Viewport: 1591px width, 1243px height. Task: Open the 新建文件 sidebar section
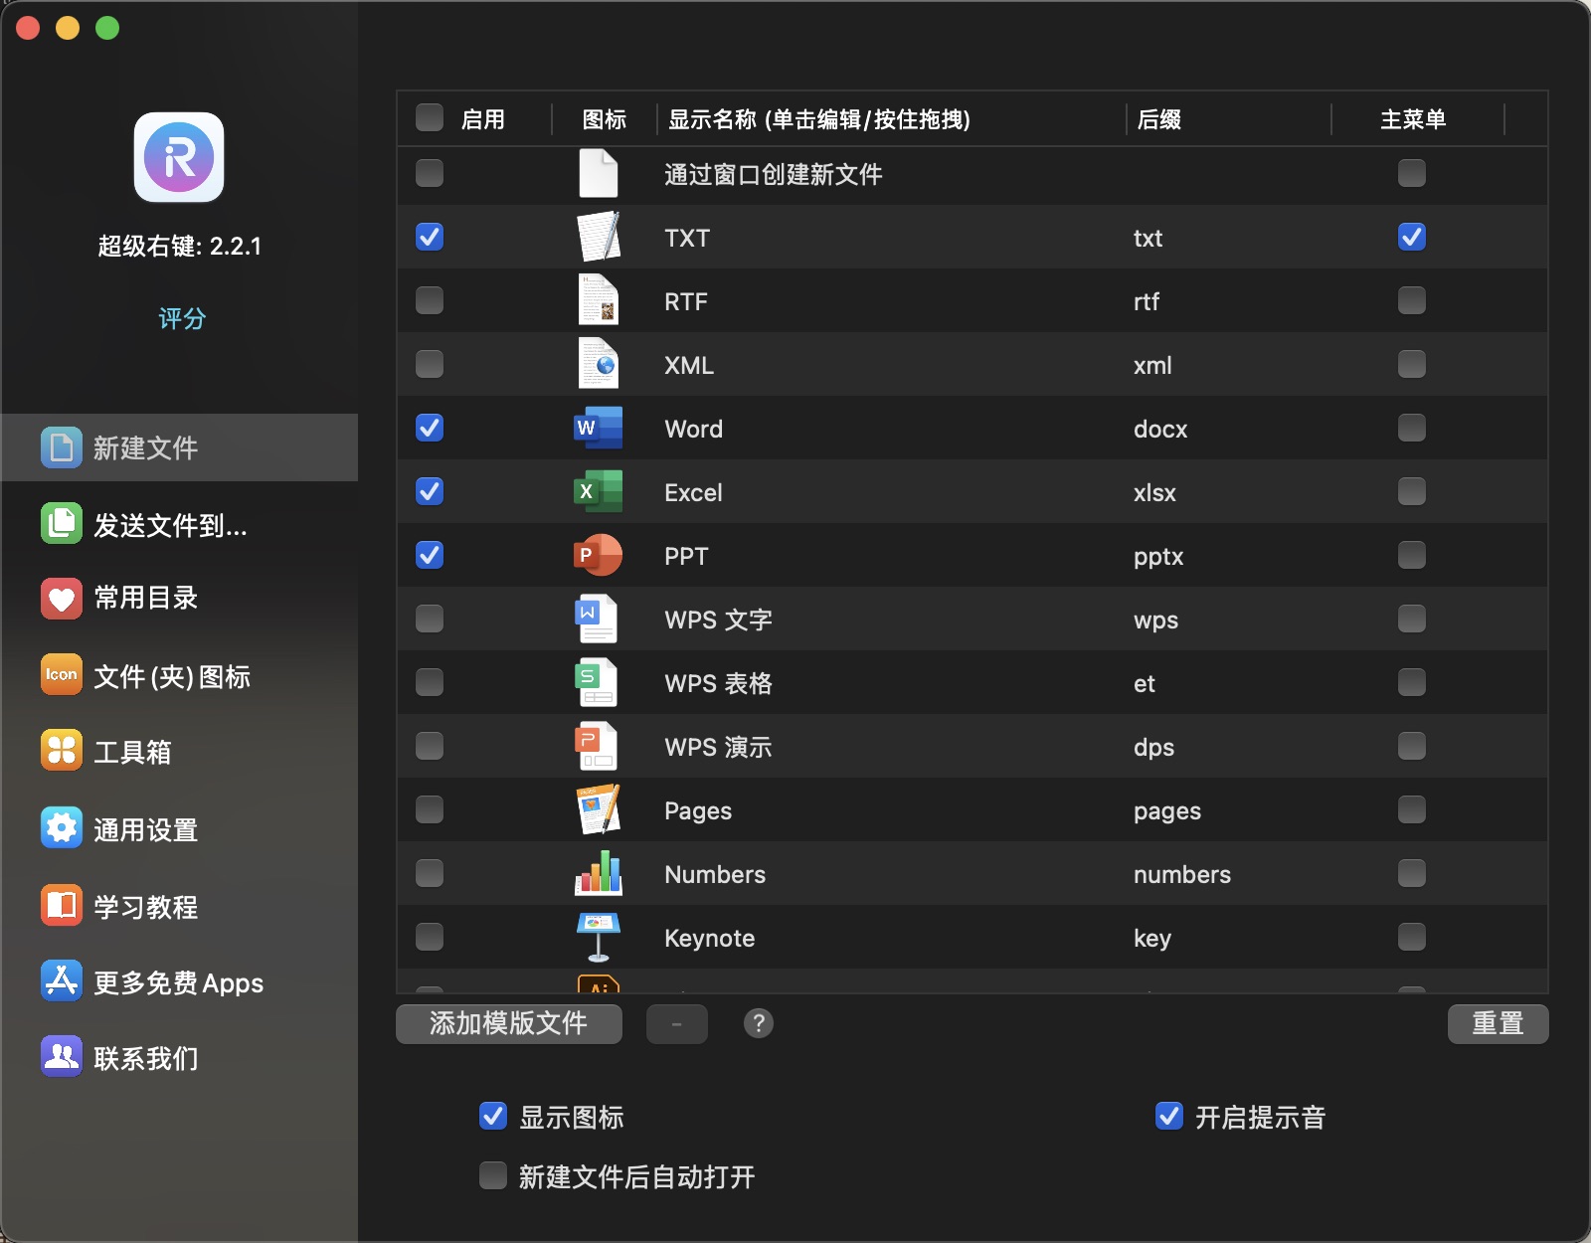click(x=180, y=447)
